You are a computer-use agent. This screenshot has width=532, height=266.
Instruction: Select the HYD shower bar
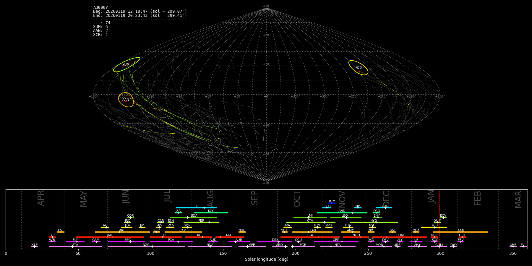[374, 222]
